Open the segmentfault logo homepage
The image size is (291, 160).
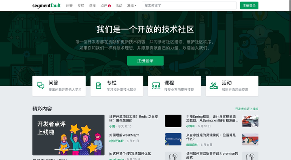tap(46, 6)
